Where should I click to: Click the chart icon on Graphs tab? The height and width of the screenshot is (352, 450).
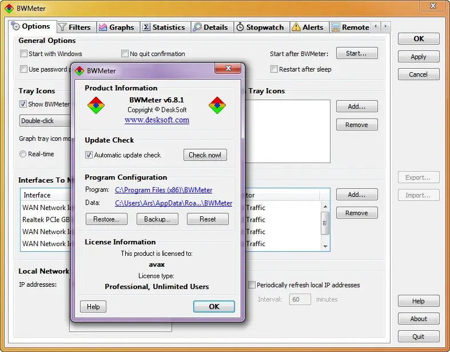point(103,27)
